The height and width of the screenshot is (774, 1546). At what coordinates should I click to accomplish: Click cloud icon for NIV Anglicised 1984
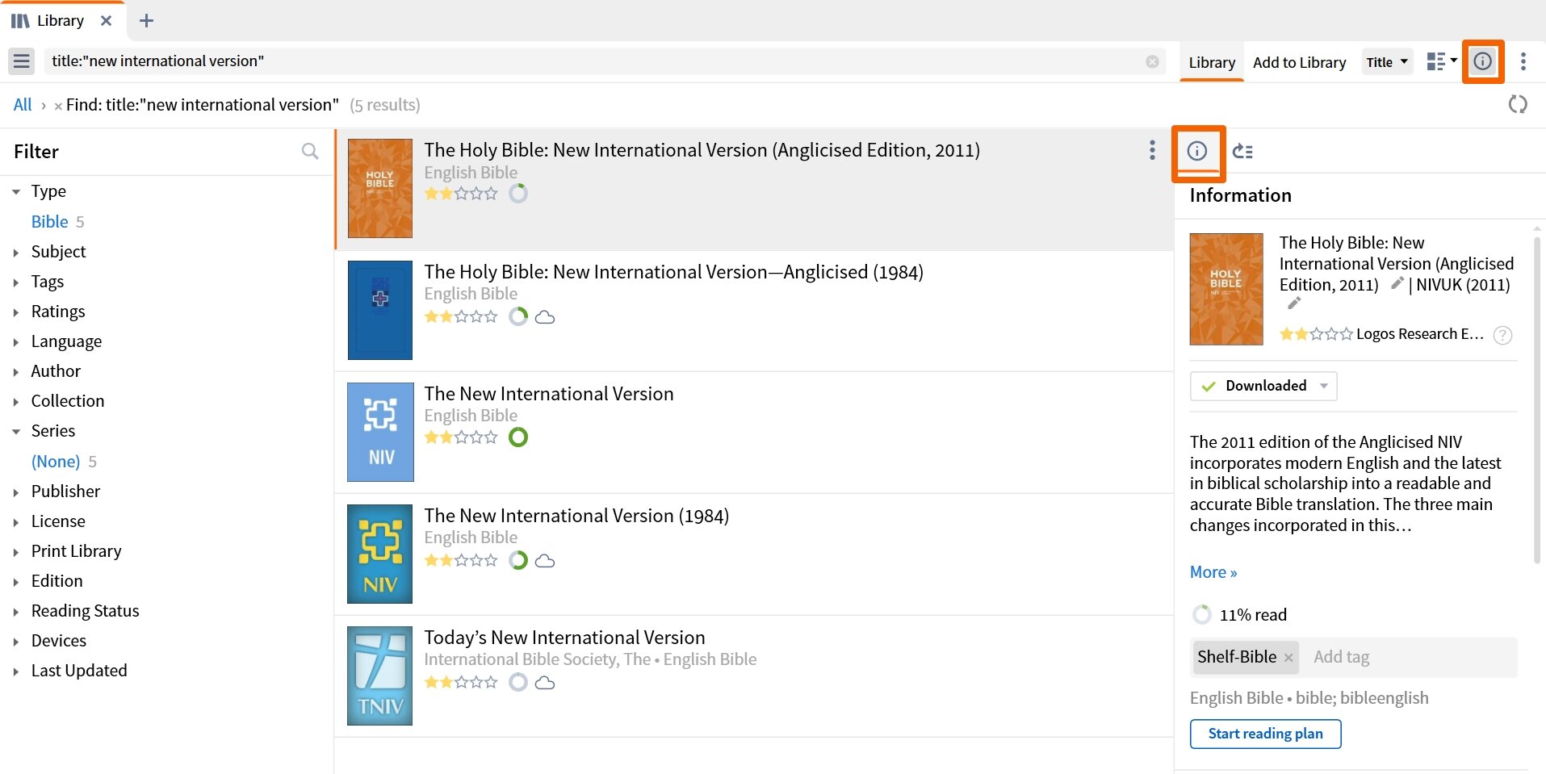pos(545,317)
